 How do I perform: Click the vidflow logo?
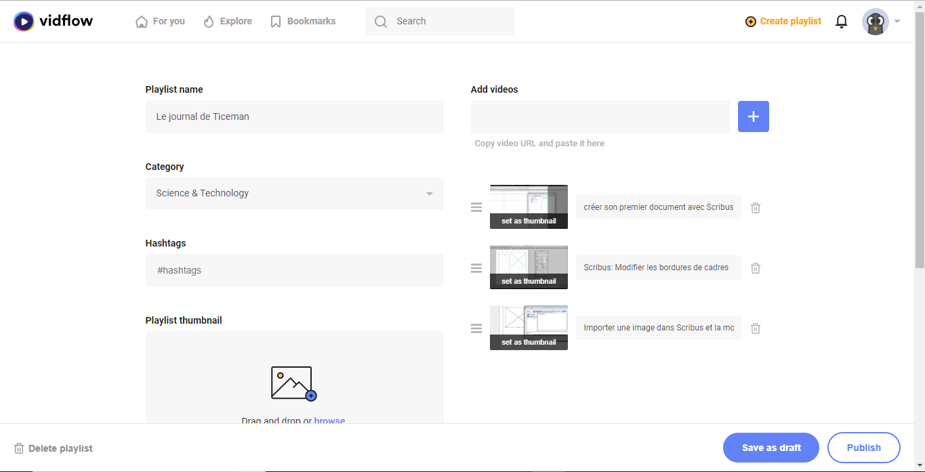tap(53, 21)
